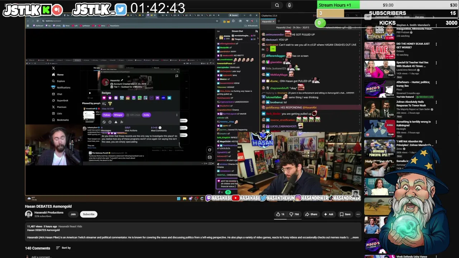Click the report flag icon on usercard

coord(176,76)
